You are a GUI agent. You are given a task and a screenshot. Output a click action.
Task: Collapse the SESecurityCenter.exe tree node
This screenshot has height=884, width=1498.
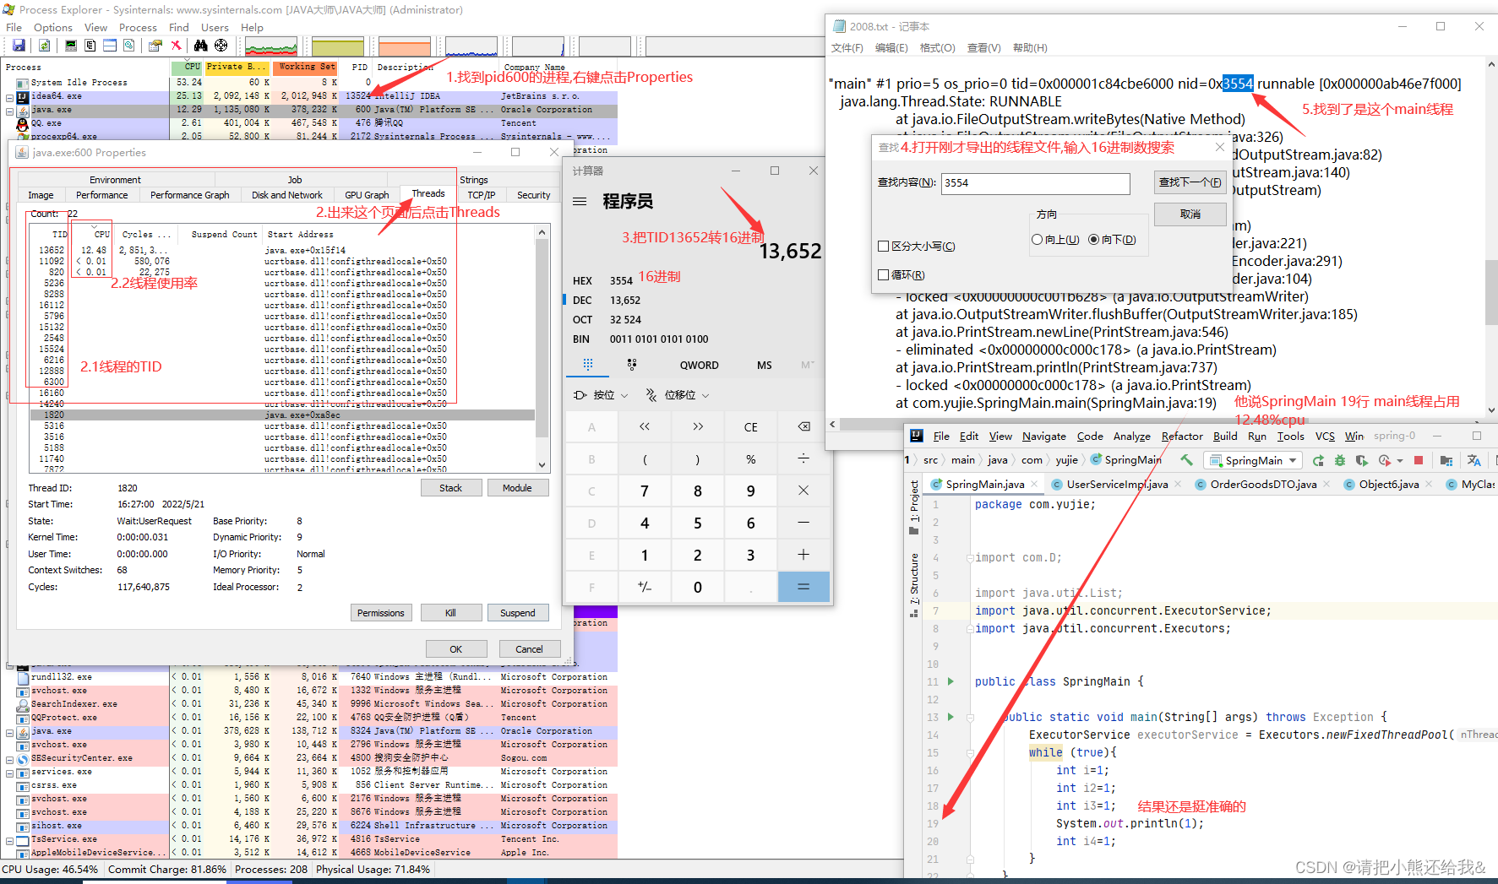coord(9,760)
